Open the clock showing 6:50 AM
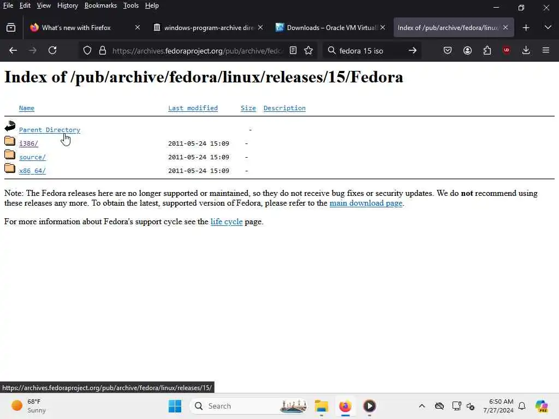 (x=498, y=406)
